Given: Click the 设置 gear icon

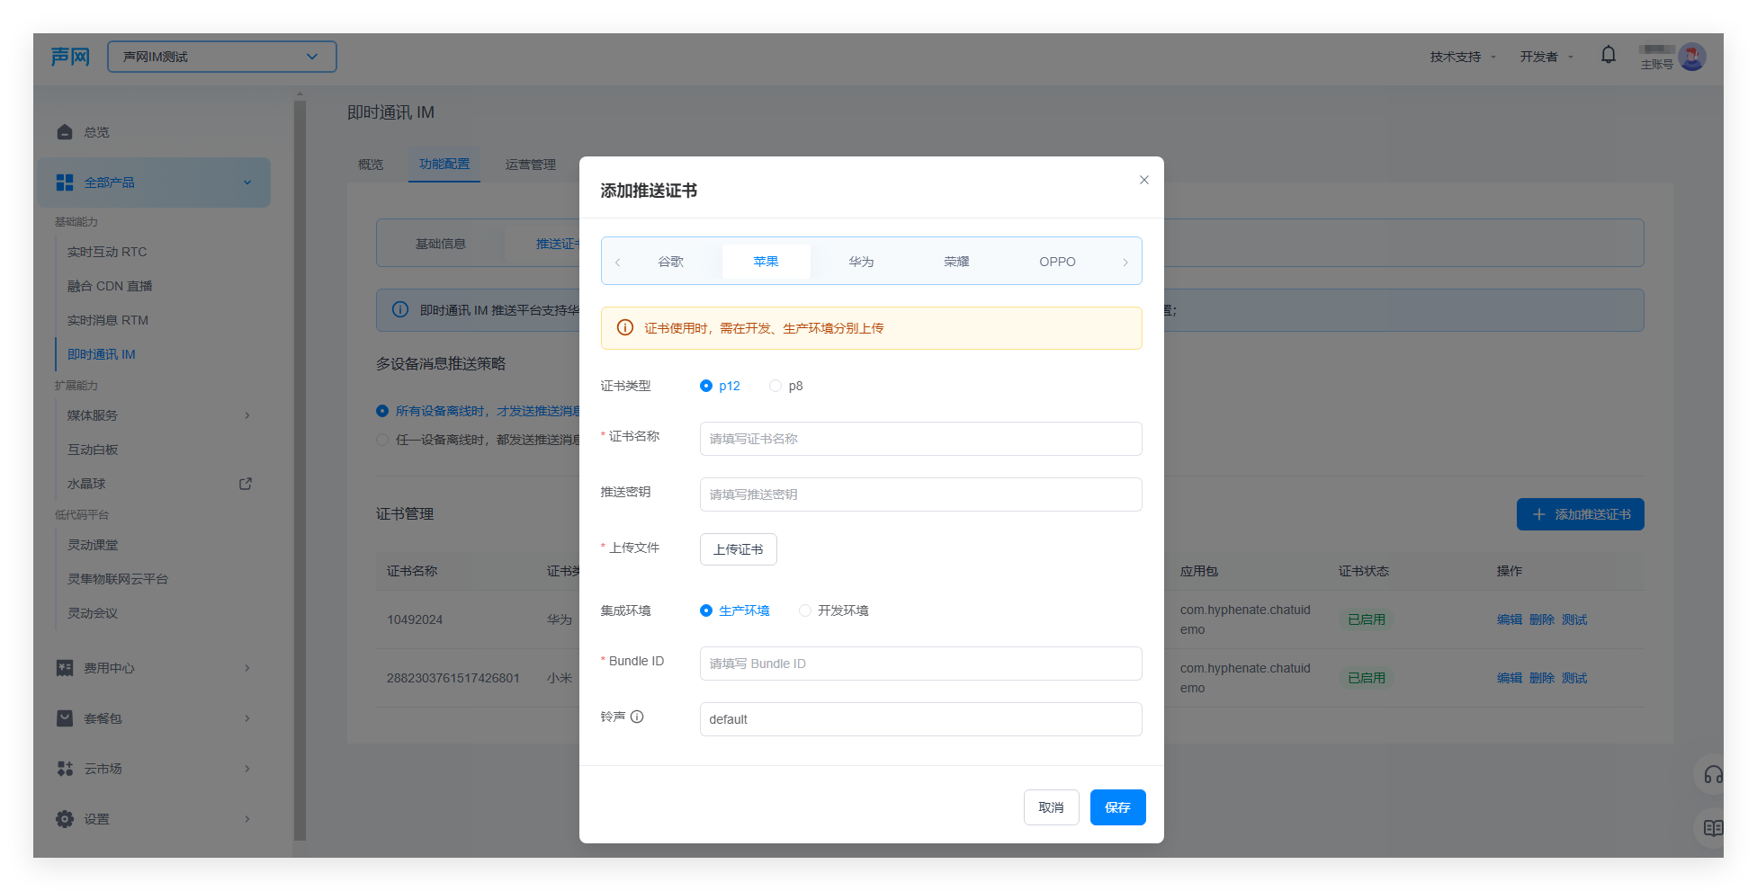Looking at the screenshot, I should tap(65, 819).
